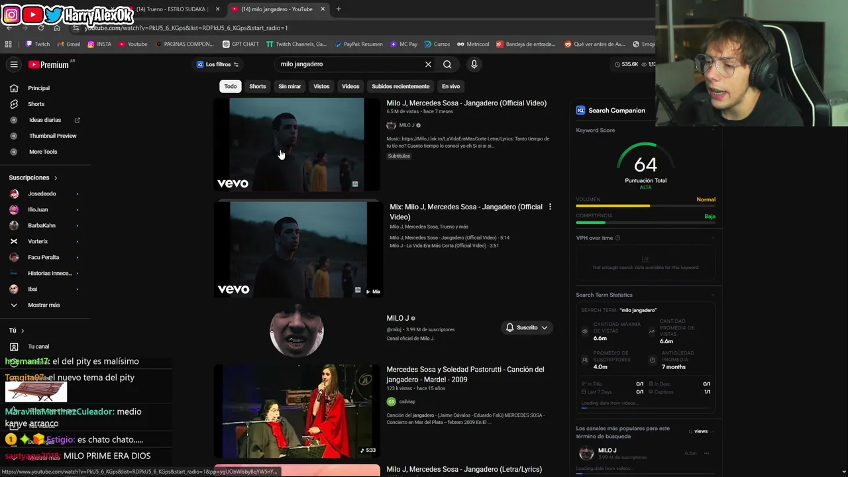Select the 'Shorts' filter chip

point(258,86)
